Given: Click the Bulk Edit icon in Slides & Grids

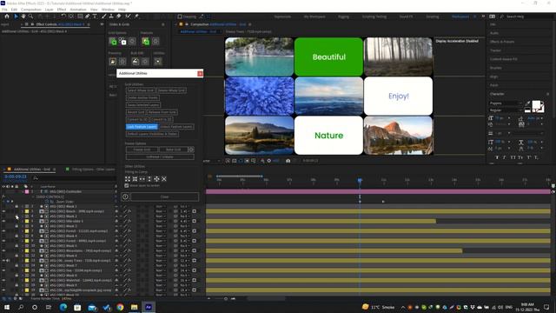Looking at the screenshot, I should pyautogui.click(x=136, y=62).
